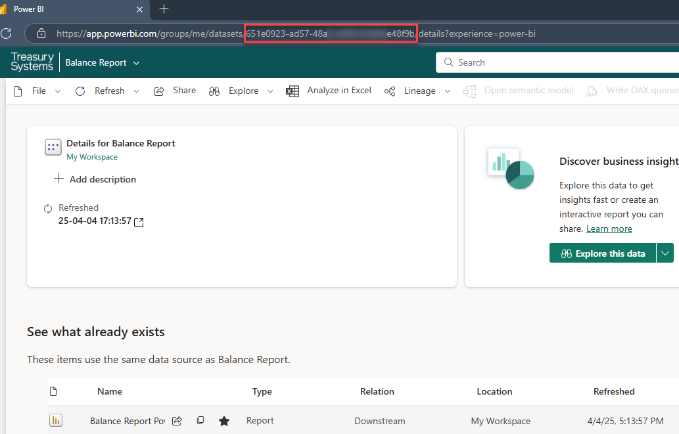Screen dimensions: 679x434
Task: Click the Lineage nodes icon
Action: pos(390,91)
